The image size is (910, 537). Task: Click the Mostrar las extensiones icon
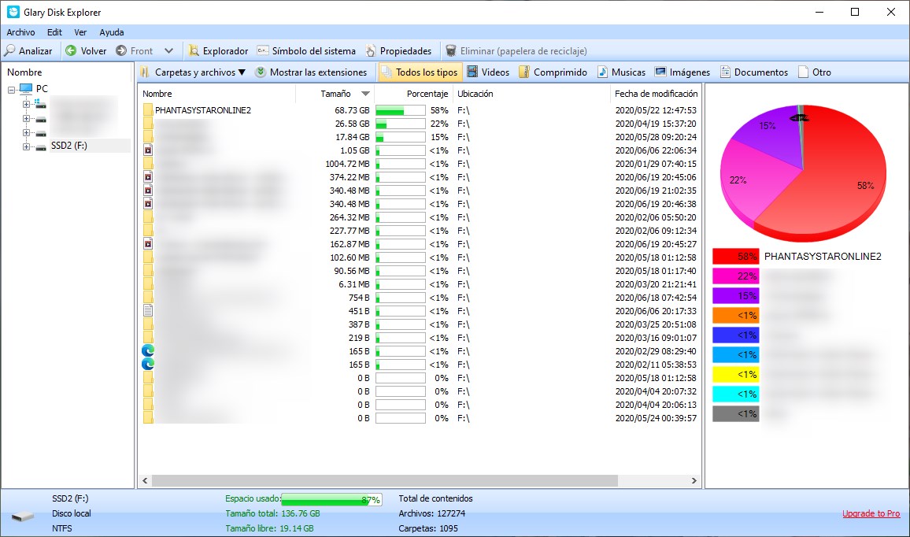click(x=261, y=72)
